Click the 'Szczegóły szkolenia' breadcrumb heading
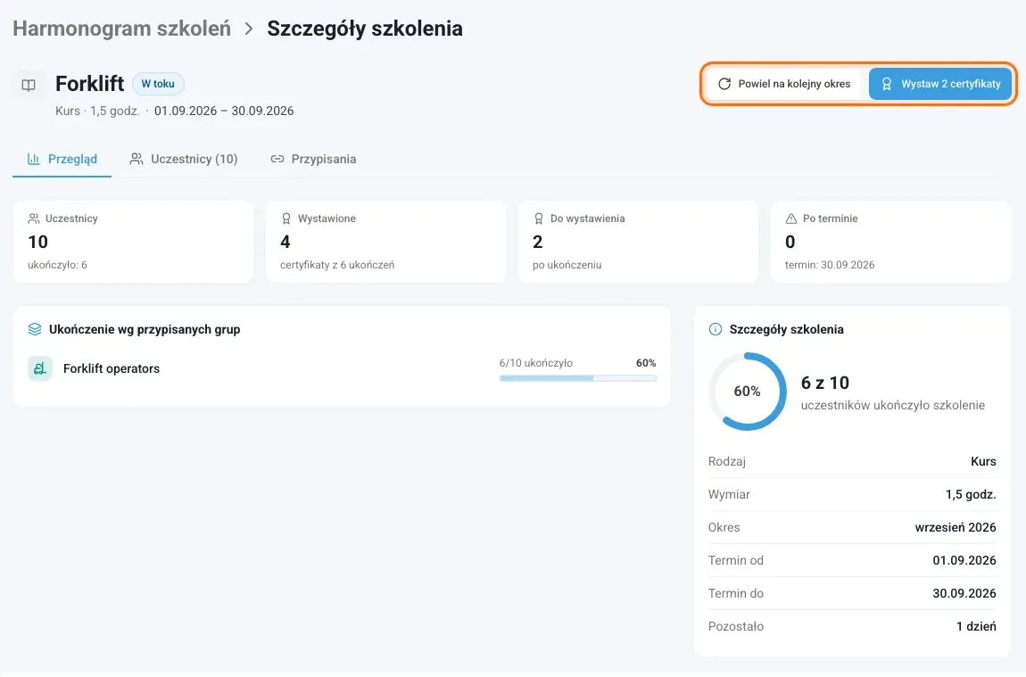The image size is (1026, 677). 365,29
